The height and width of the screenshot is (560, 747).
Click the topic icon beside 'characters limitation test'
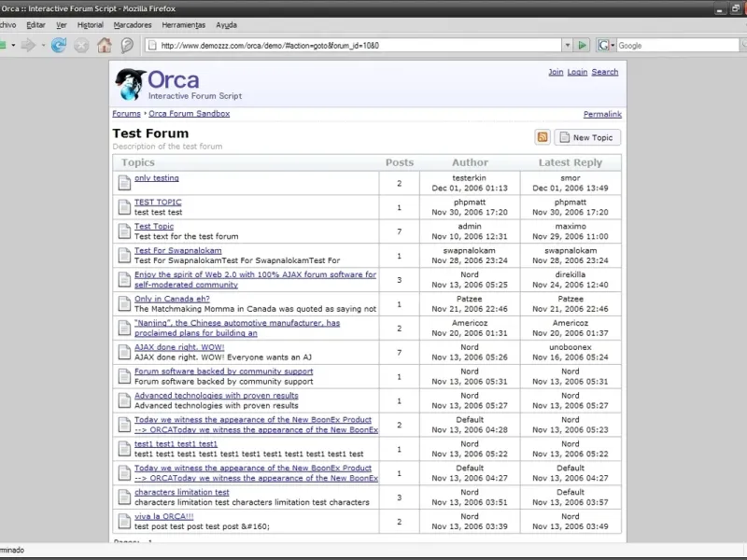124,497
